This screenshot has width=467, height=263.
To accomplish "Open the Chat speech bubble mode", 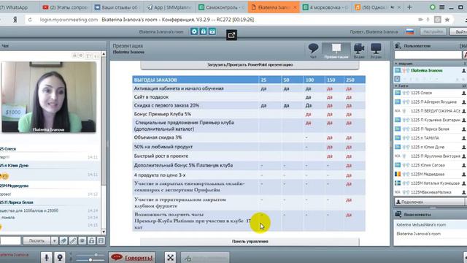I will click(x=313, y=50).
